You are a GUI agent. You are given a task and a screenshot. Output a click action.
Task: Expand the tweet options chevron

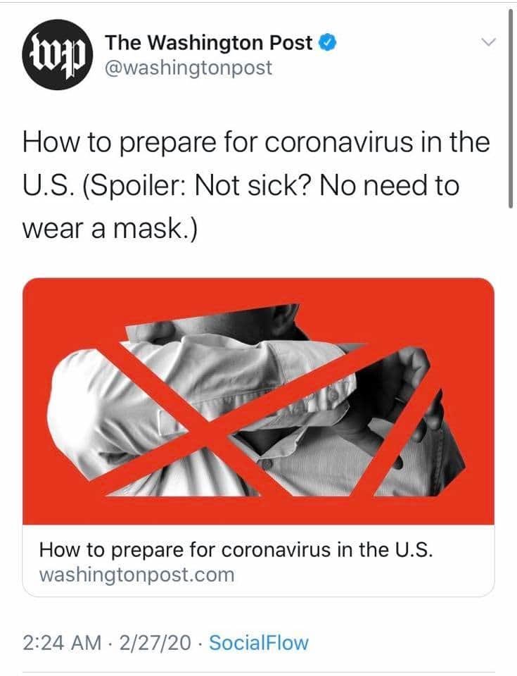point(488,42)
